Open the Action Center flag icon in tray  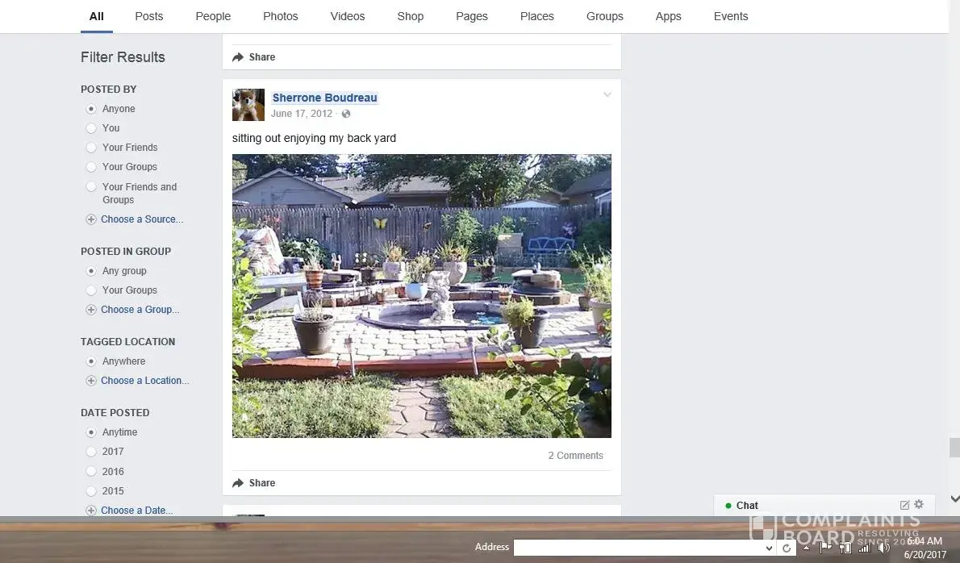tap(826, 548)
